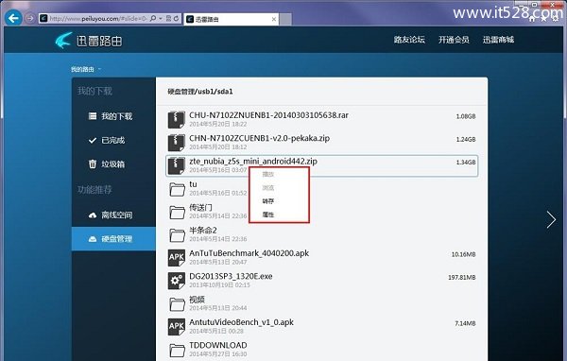Image resolution: width=567 pixels, height=361 pixels.
Task: Click the 硬盘管理/usb1/sda1 path heading
Action: 200,92
